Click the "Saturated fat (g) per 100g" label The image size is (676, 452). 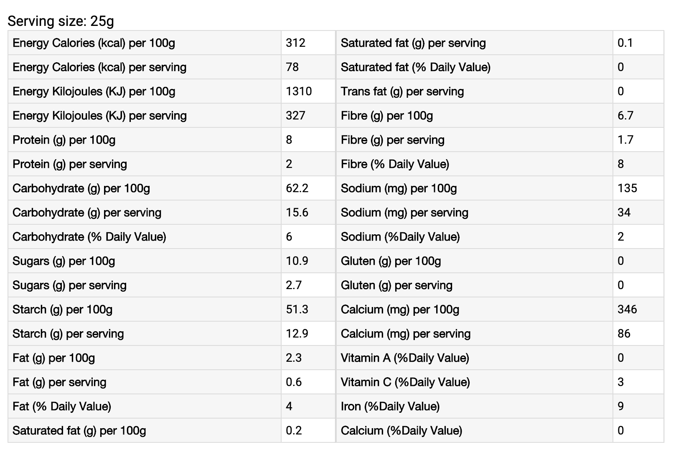79,430
